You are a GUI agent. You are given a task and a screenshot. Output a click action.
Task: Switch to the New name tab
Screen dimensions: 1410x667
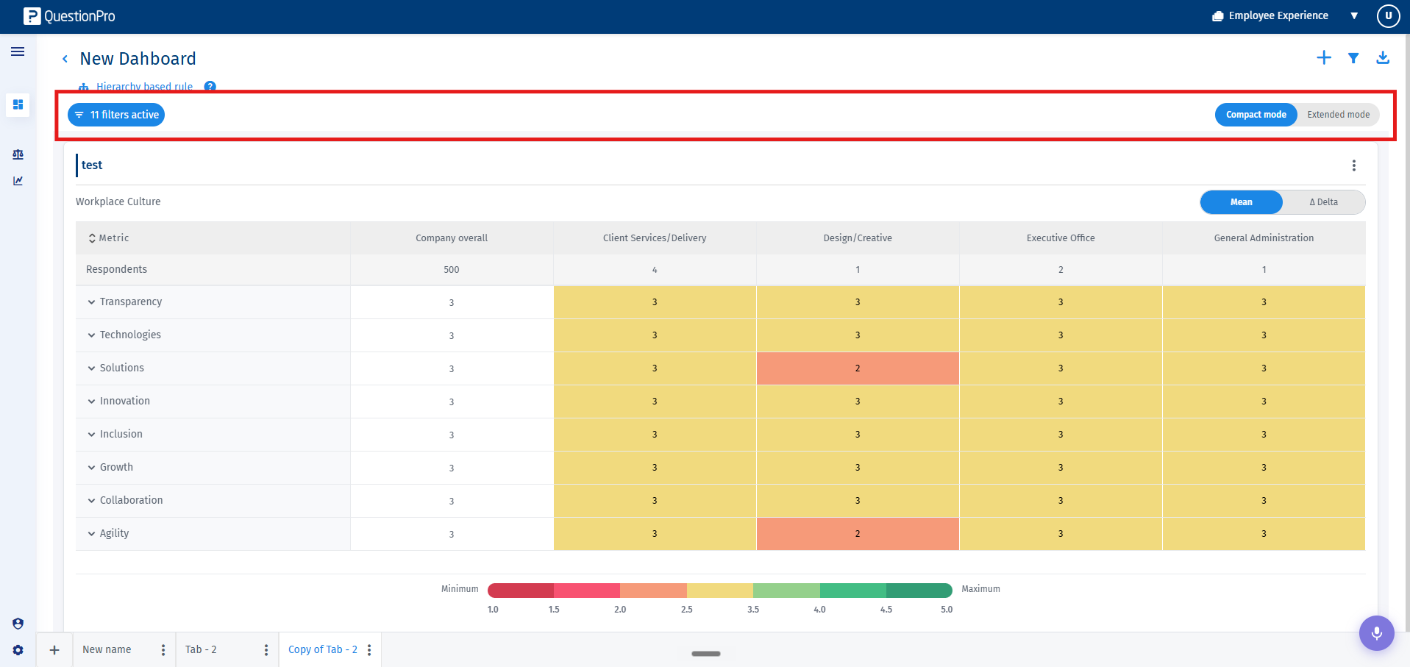click(107, 650)
